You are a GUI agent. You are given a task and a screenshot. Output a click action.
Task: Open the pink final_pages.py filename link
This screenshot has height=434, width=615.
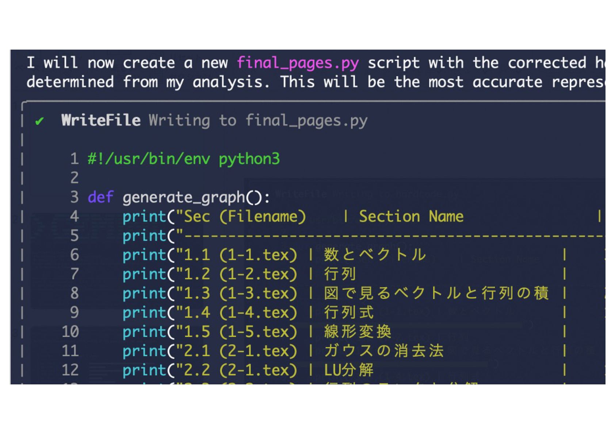(x=298, y=63)
